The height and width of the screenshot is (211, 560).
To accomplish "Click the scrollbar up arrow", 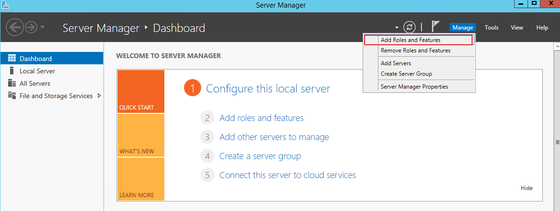I will coord(557,46).
